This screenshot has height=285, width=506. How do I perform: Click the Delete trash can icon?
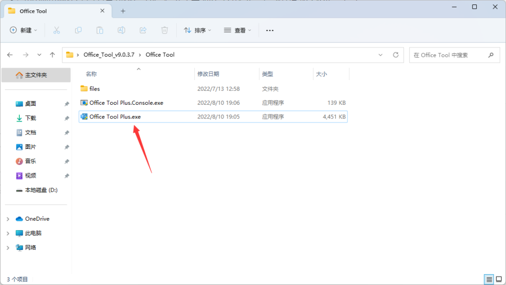pyautogui.click(x=165, y=30)
